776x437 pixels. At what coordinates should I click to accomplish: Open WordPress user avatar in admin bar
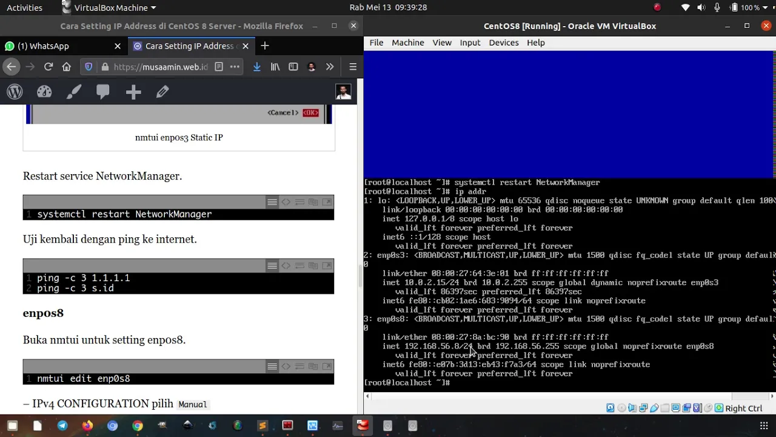(x=343, y=92)
